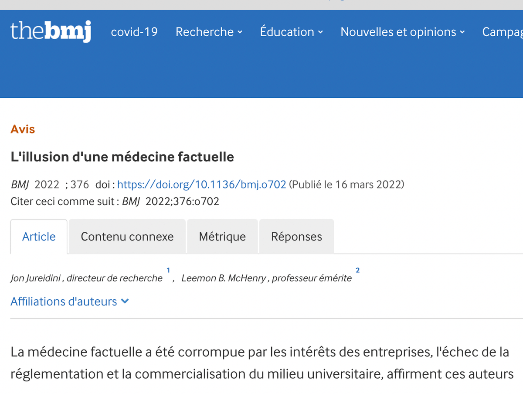Click the BMJ logo

pyautogui.click(x=51, y=31)
